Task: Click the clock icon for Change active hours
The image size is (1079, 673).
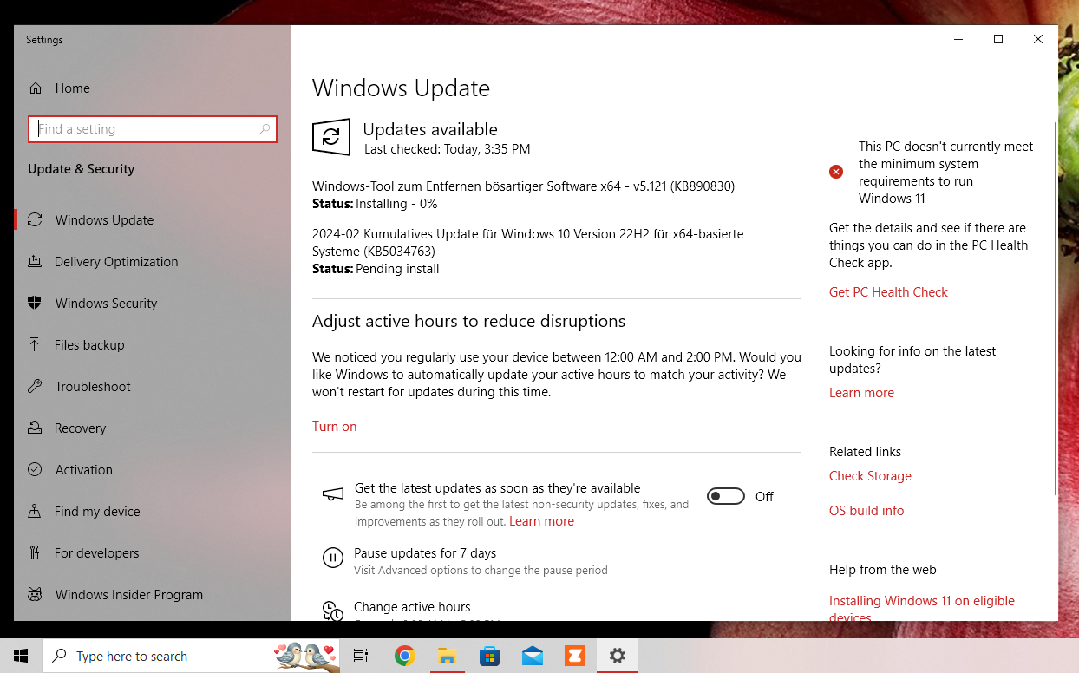Action: coord(333,611)
